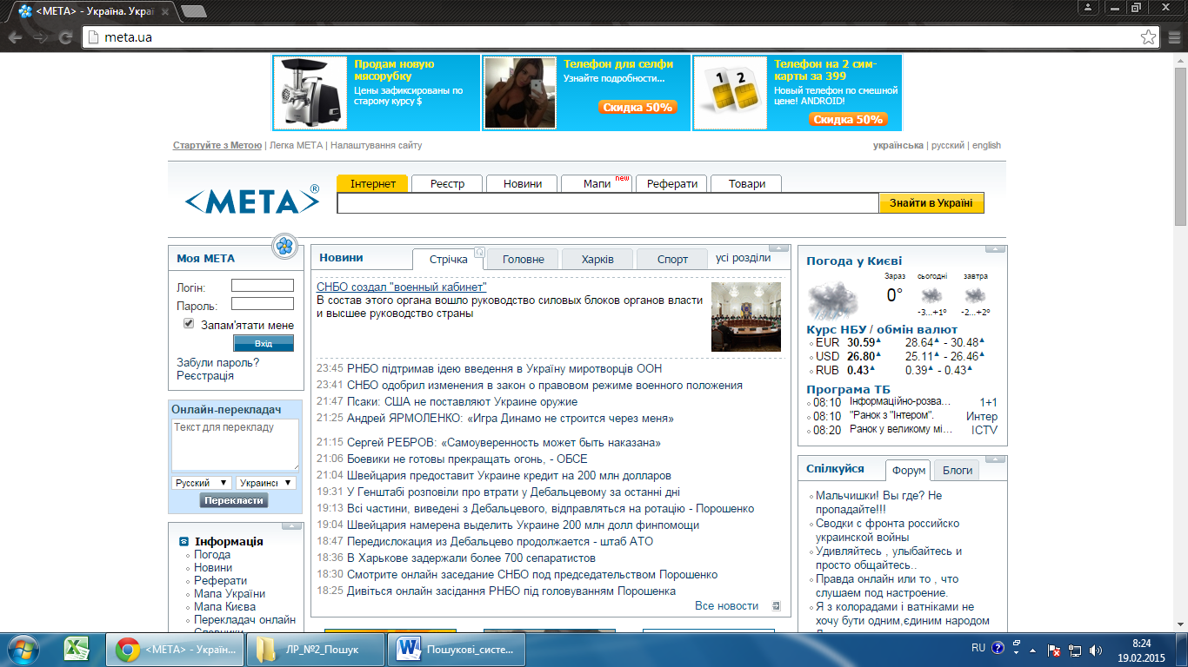Screen dimensions: 1188x667
Task: Select the Реєстр search tab
Action: pyautogui.click(x=448, y=183)
